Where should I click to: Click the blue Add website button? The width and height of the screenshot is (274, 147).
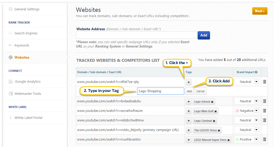204,35
